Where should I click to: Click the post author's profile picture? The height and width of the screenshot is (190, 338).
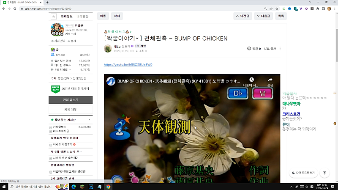tap(108, 49)
